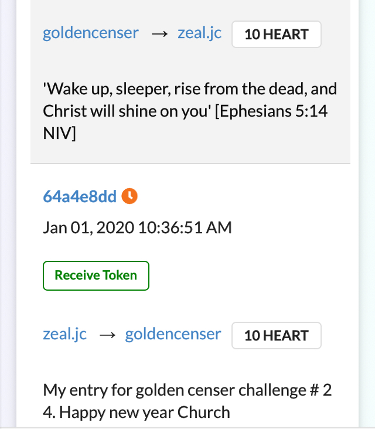Click arrow between goldencenser and zeal.jc
This screenshot has width=375, height=429.
159,34
